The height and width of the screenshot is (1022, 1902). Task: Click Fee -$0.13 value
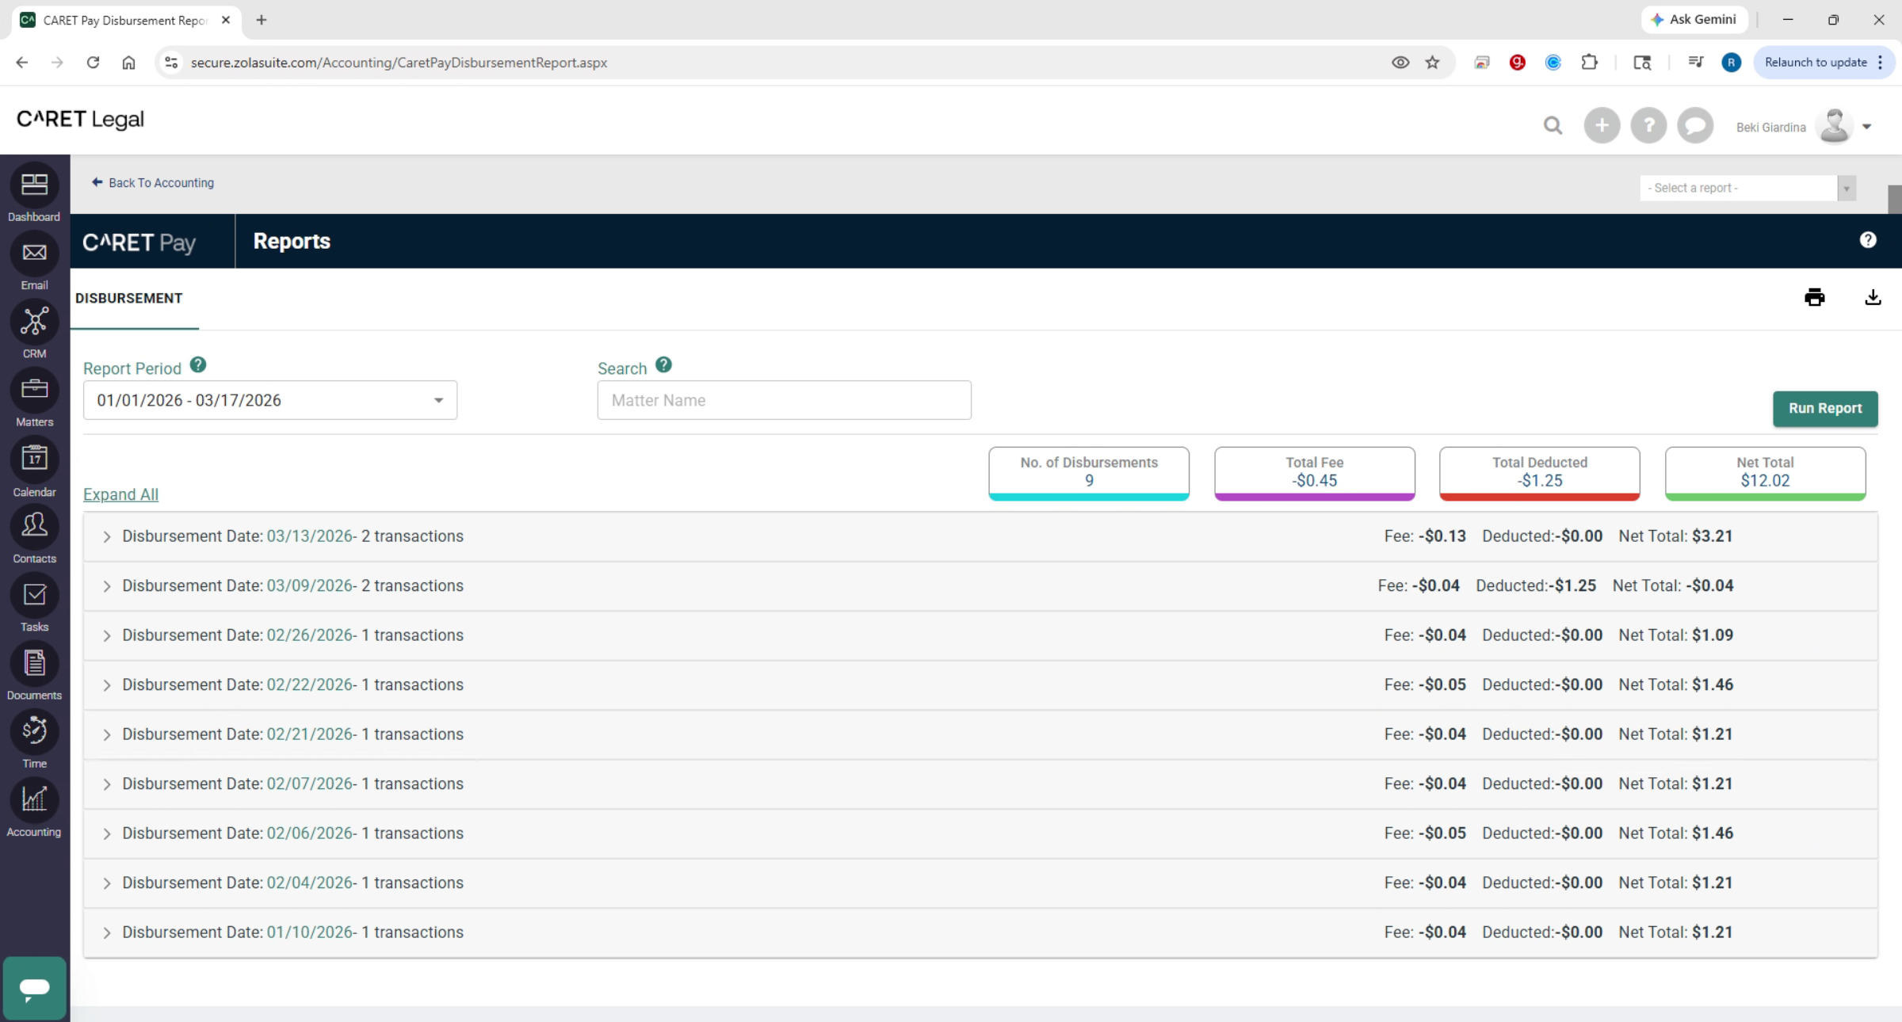pos(1442,536)
